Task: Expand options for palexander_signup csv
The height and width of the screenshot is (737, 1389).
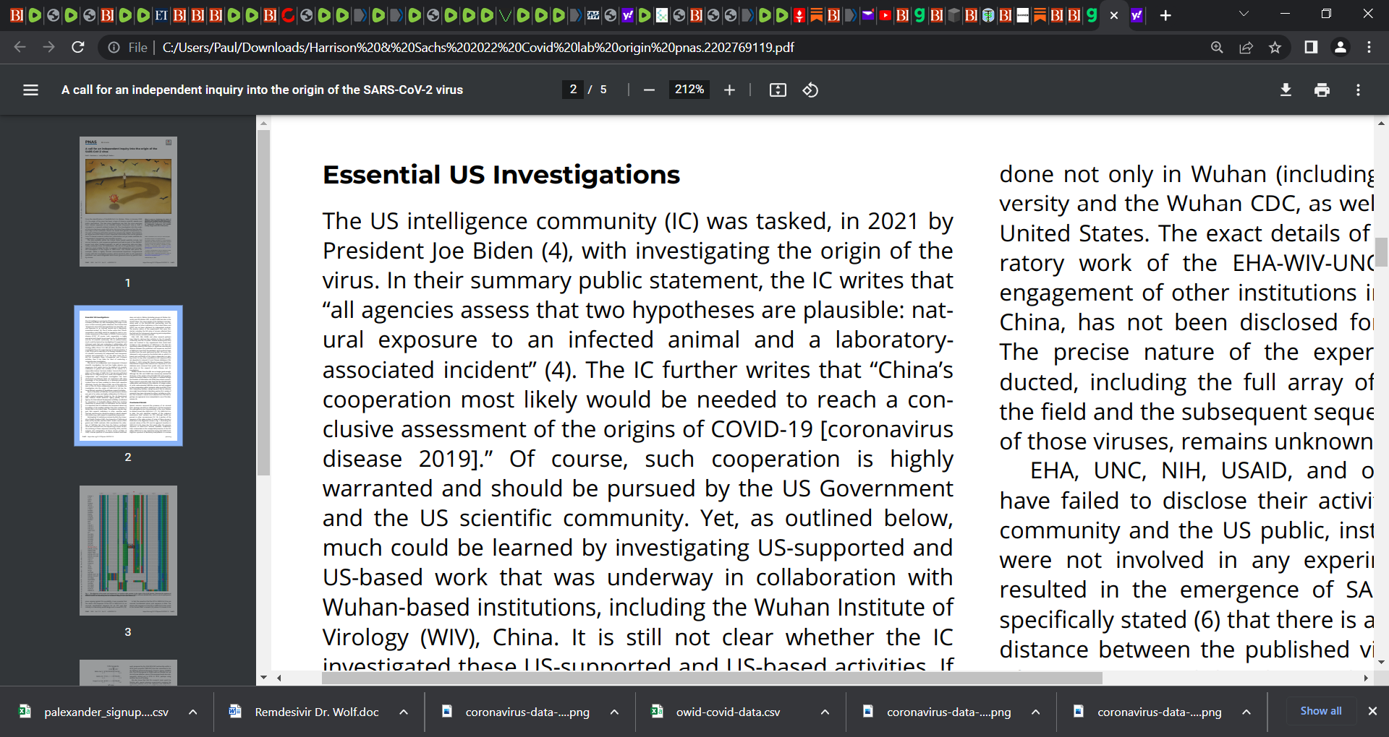Action: (193, 712)
